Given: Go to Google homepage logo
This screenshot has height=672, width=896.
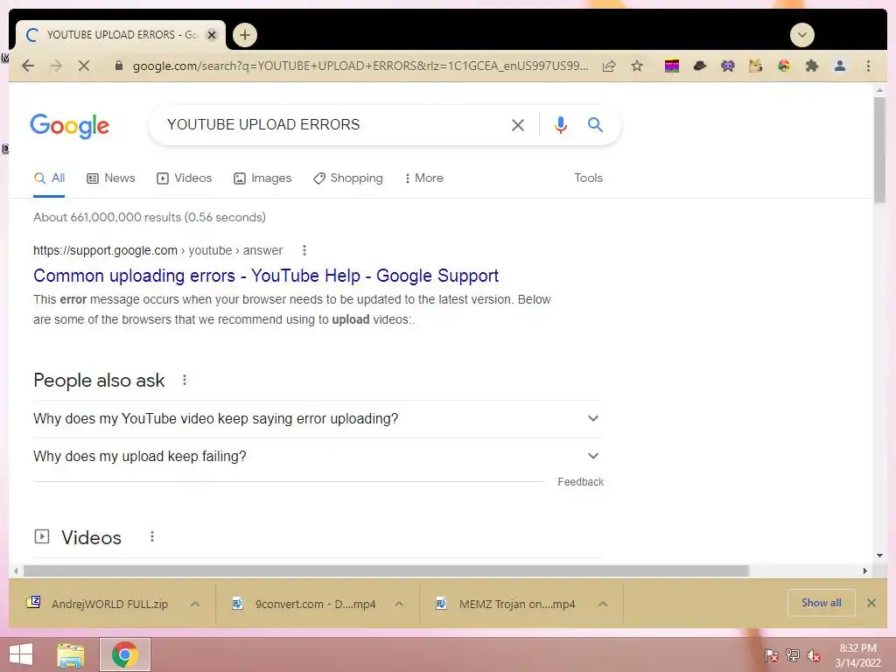Looking at the screenshot, I should 69,126.
